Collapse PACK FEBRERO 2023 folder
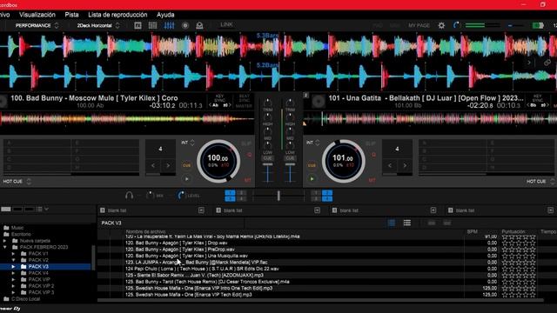Image resolution: width=557 pixels, height=313 pixels. pos(5,247)
